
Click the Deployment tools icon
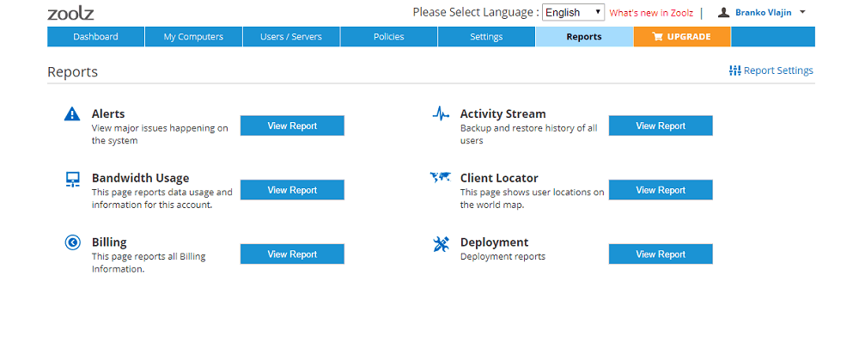point(441,243)
